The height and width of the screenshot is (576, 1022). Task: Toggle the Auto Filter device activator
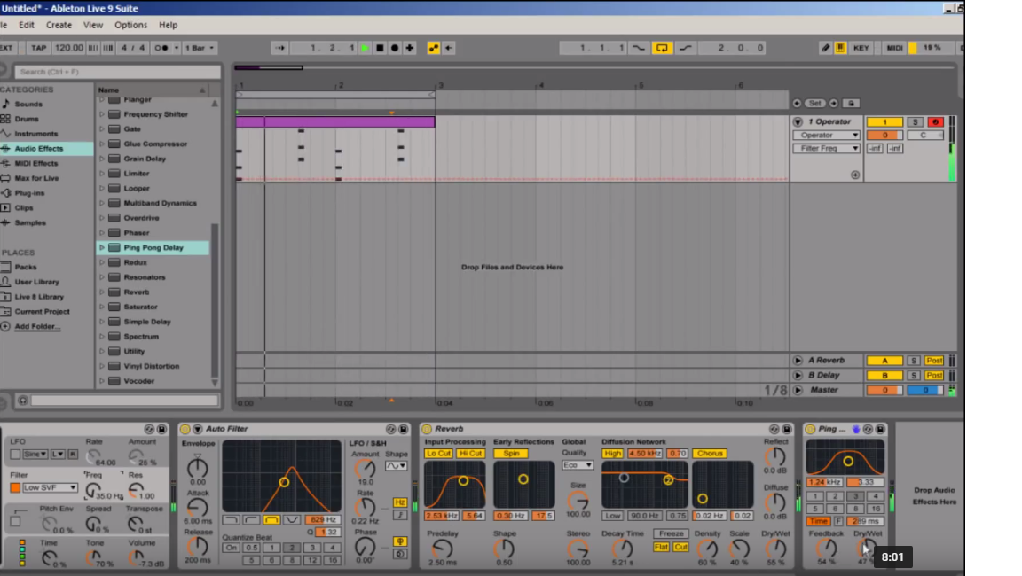point(185,429)
